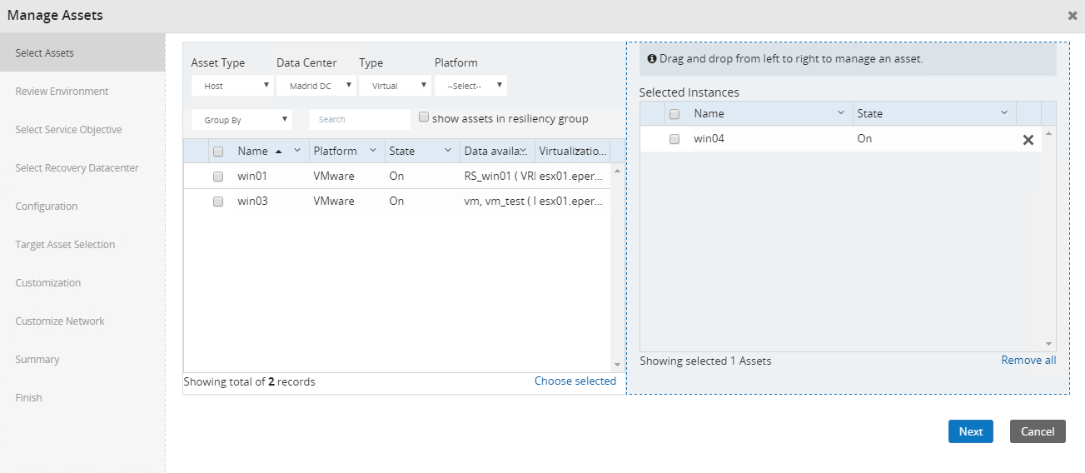Image resolution: width=1085 pixels, height=473 pixels.
Task: Open Select Recovery Datacenter step
Action: pos(77,168)
